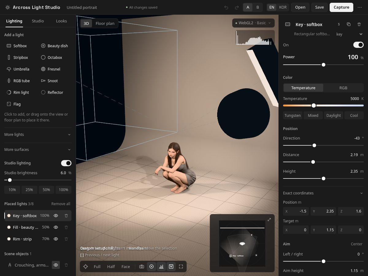Image resolution: width=368 pixels, height=276 pixels.
Task: Open the Studio tab
Action: (38, 21)
